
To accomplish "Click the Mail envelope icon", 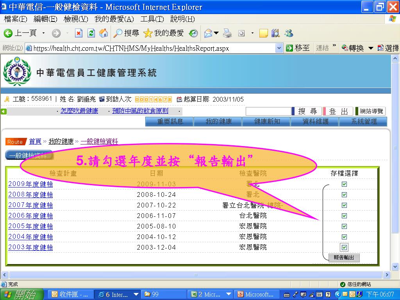I will coord(208,33).
